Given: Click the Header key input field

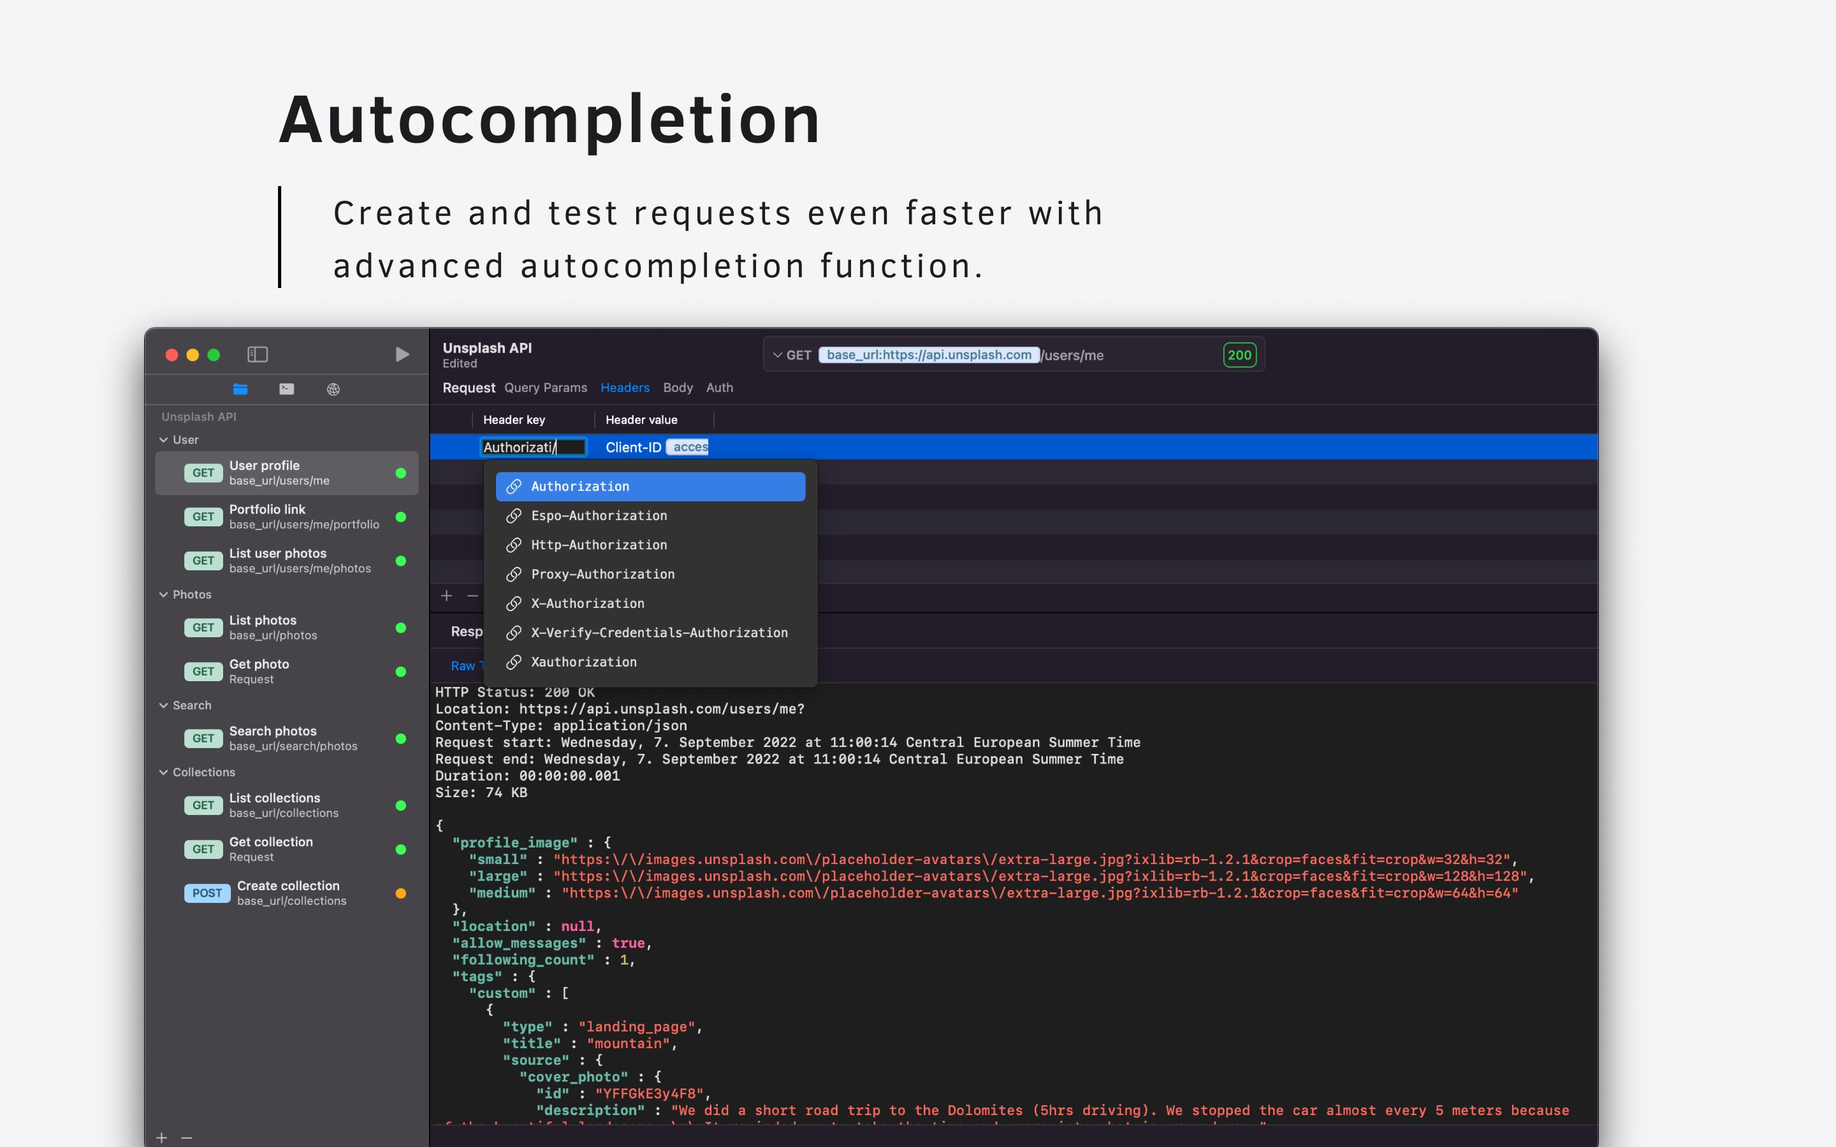Looking at the screenshot, I should (534, 447).
